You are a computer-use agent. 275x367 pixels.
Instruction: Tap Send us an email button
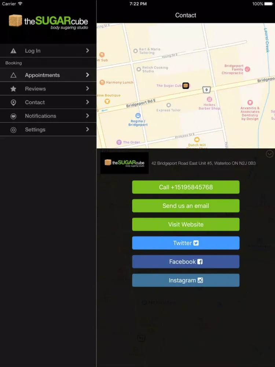coord(186,206)
